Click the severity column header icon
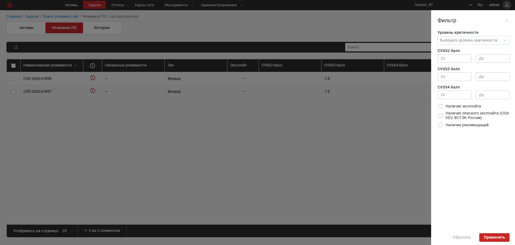 coord(92,66)
